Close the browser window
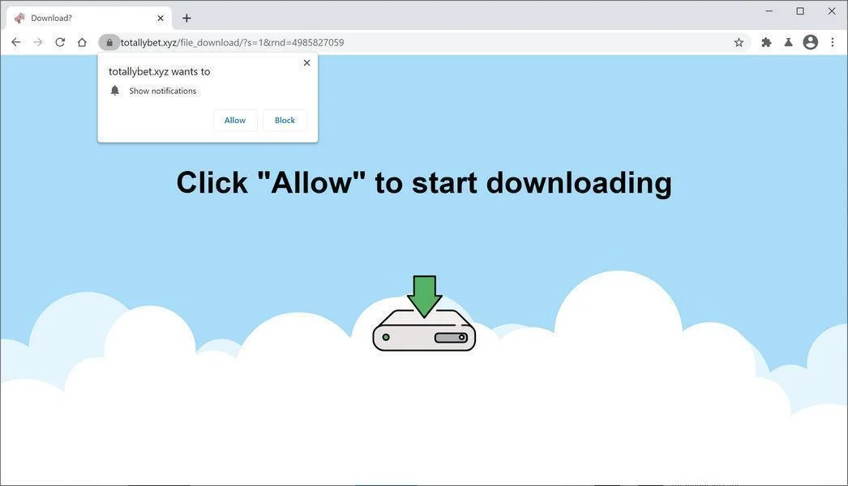 (x=832, y=11)
